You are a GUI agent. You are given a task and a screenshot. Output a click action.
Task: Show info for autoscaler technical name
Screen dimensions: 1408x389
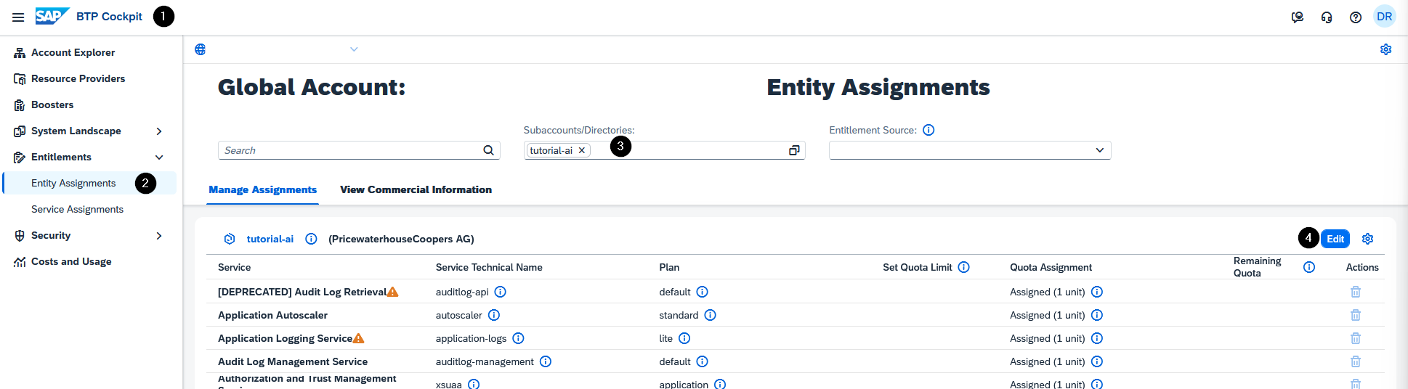click(x=494, y=315)
